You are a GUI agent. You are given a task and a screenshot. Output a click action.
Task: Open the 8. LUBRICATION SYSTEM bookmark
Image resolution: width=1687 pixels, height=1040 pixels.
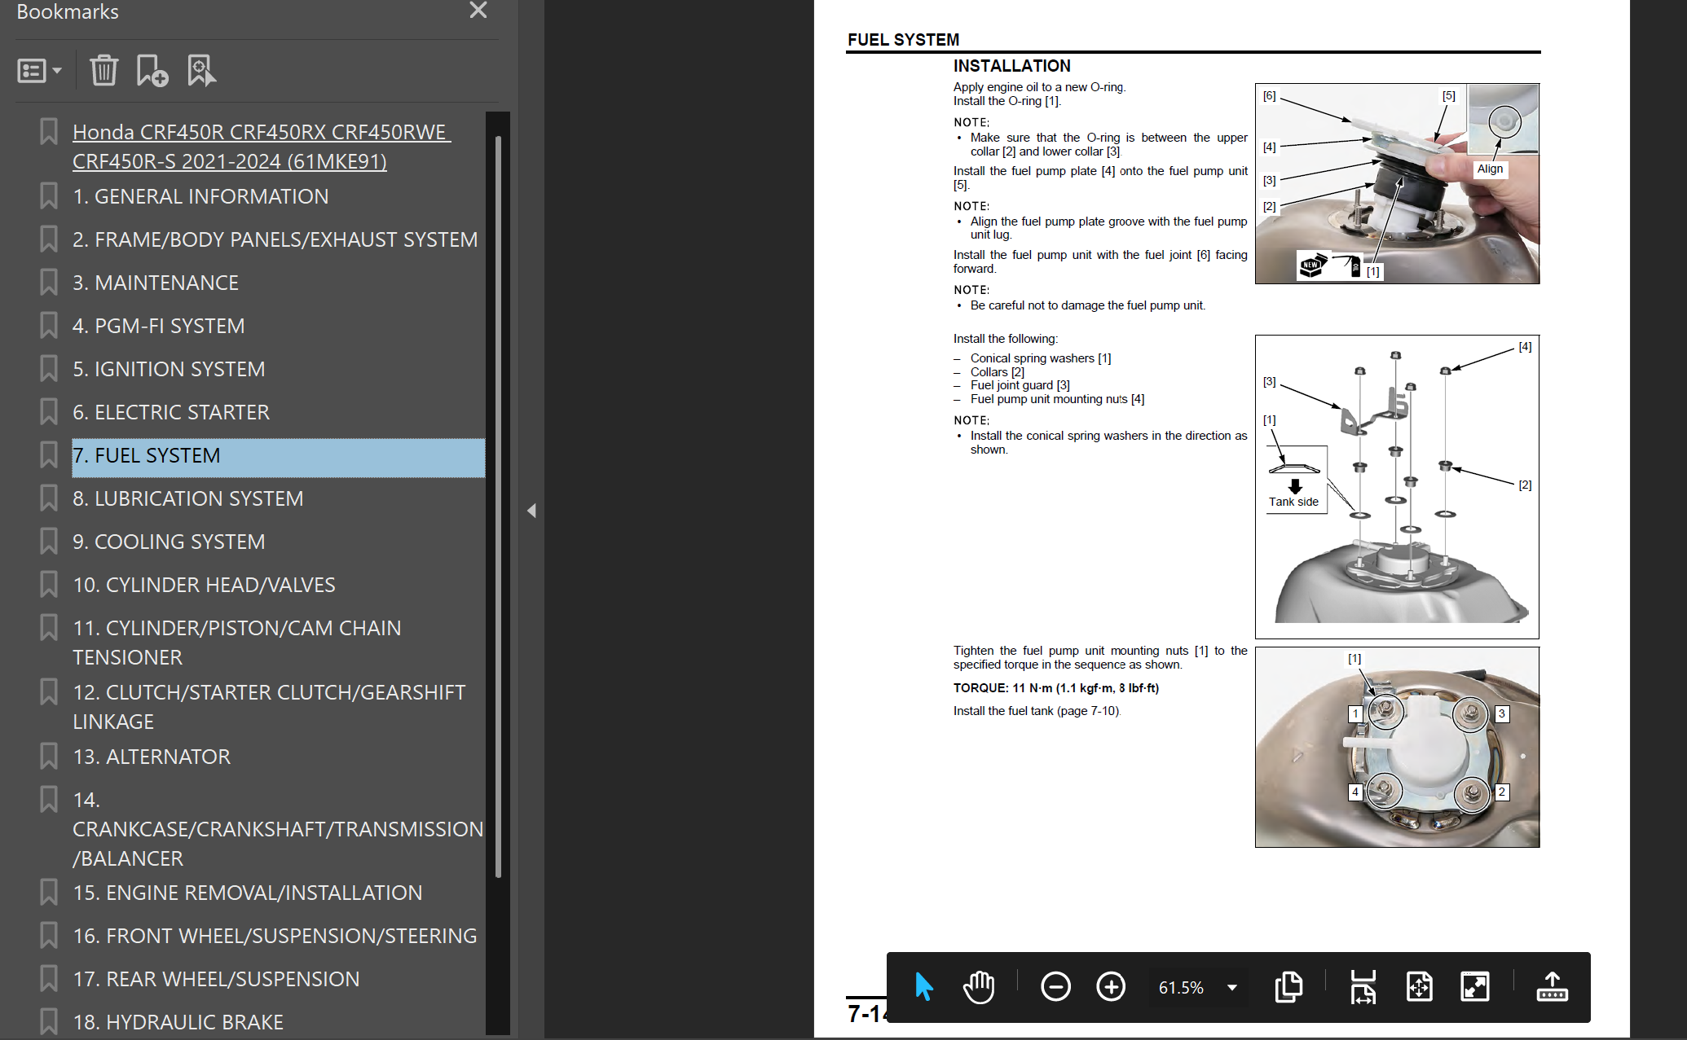[188, 498]
